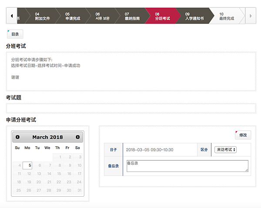Click the date 2018-03-05 09:30~10:30

pyautogui.click(x=150, y=150)
